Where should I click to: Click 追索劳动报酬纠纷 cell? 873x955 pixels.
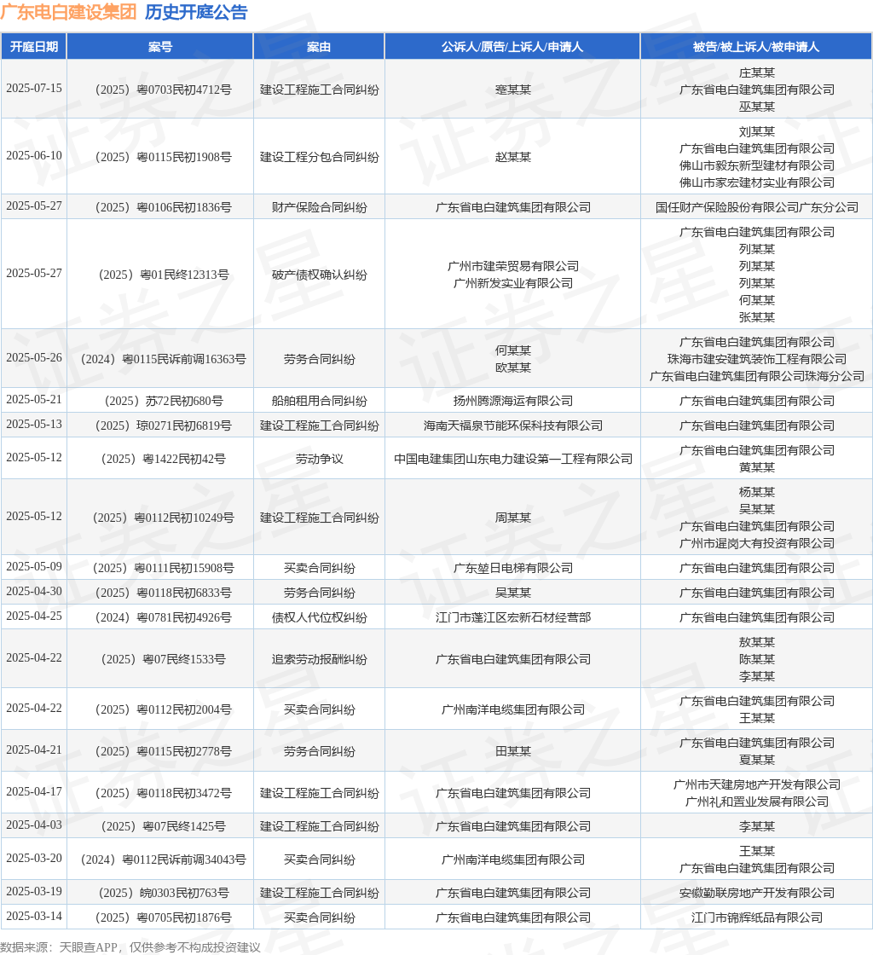pyautogui.click(x=320, y=660)
